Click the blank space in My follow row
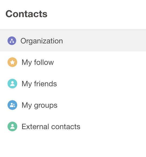The height and width of the screenshot is (157, 146). click(x=100, y=62)
